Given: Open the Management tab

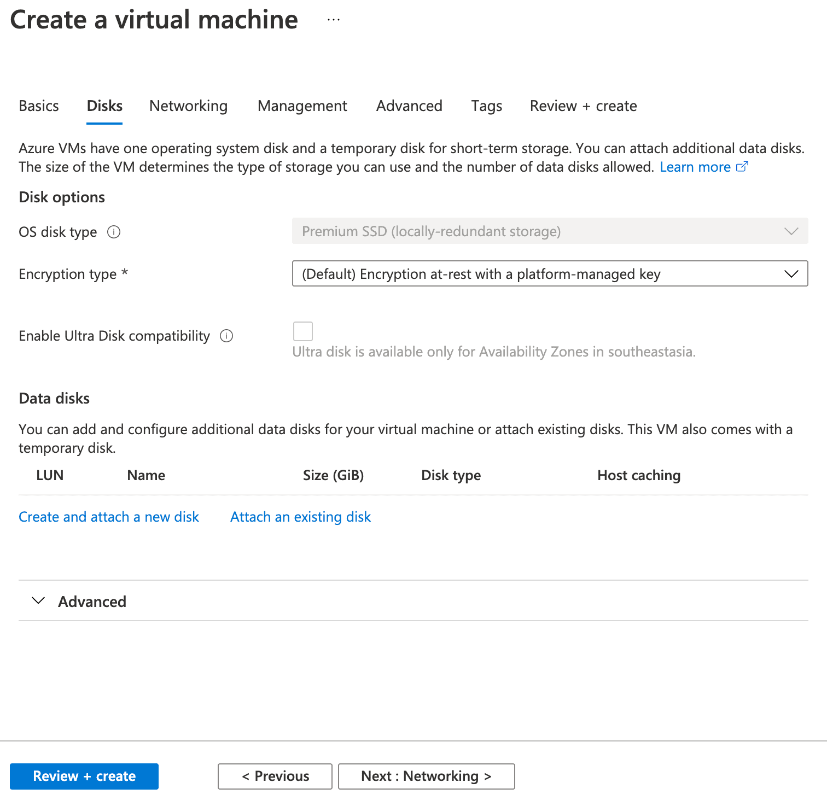Looking at the screenshot, I should 302,106.
